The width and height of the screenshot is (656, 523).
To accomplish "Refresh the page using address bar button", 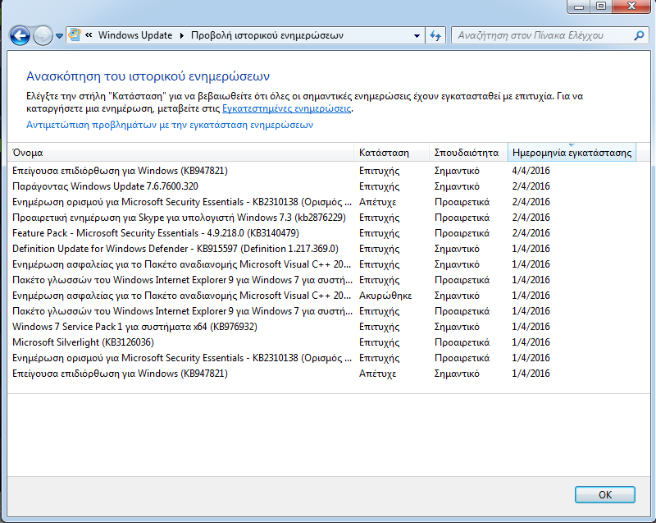I will 435,35.
